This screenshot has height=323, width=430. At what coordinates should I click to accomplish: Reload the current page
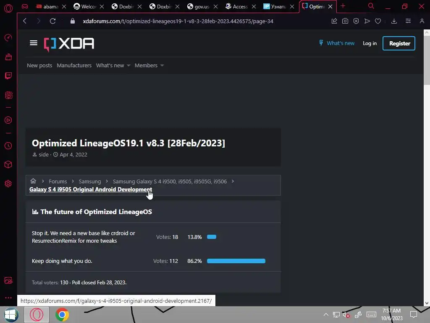click(52, 21)
